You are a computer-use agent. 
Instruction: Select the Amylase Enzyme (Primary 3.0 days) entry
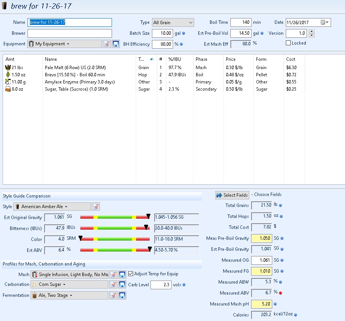click(80, 82)
